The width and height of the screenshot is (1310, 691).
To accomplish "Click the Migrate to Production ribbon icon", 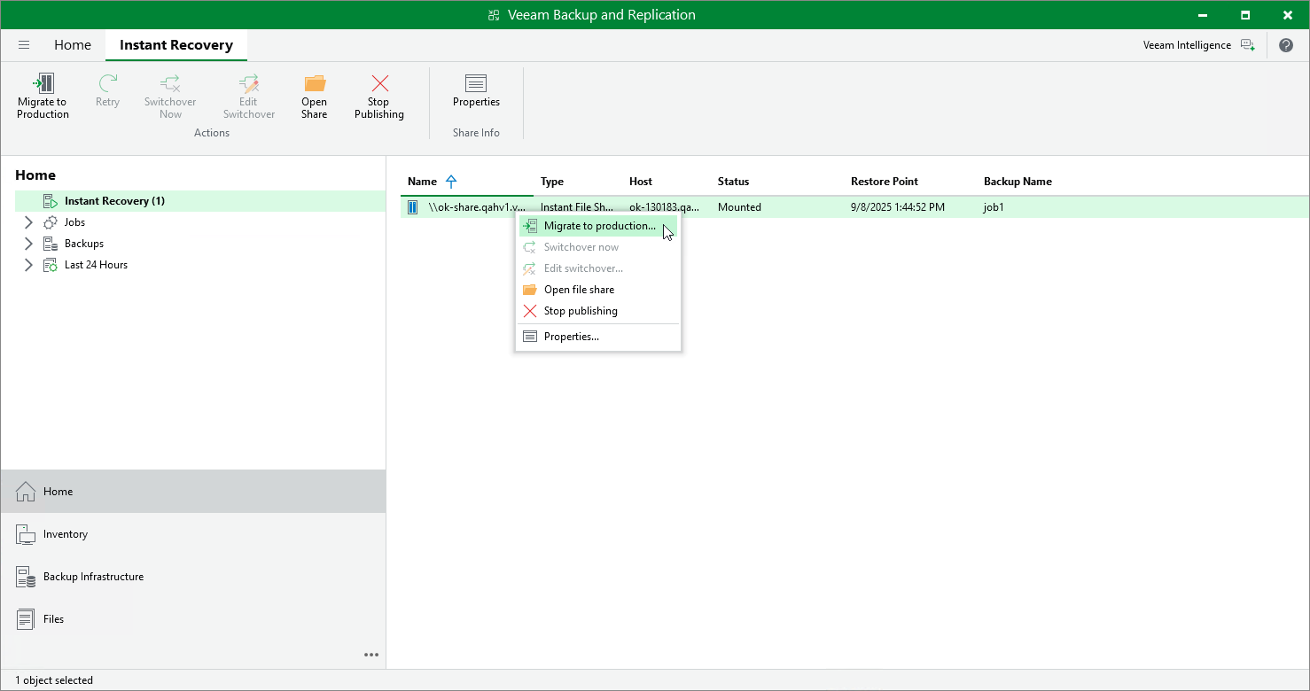I will 43,83.
